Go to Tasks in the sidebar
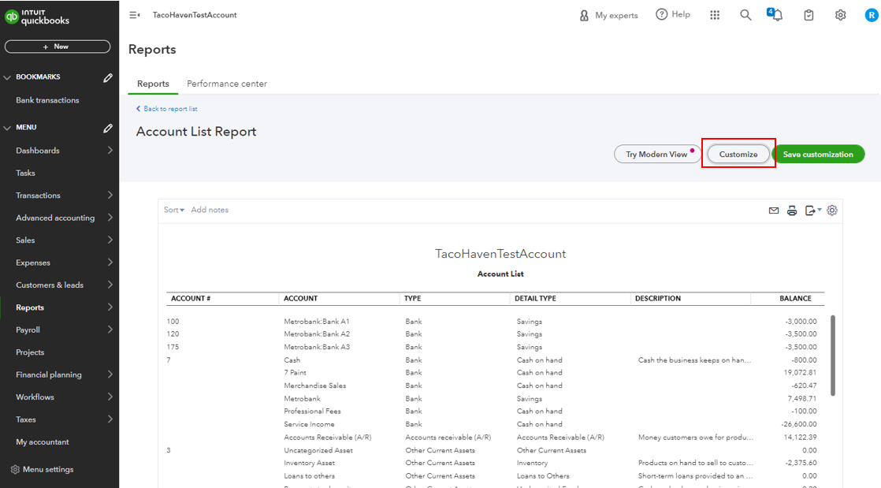The height and width of the screenshot is (488, 881). 25,173
